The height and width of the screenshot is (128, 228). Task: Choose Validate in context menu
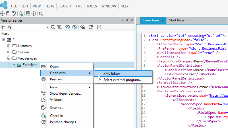tap(67, 100)
